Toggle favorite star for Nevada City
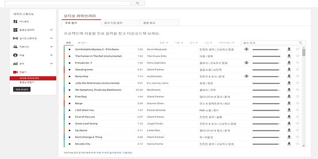Viewport: 318px width, 159px height. 298,144
